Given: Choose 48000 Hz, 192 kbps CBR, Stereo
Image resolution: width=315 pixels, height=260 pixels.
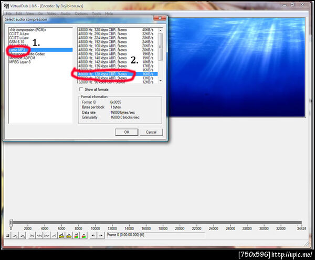Looking at the screenshot, I should point(118,42).
